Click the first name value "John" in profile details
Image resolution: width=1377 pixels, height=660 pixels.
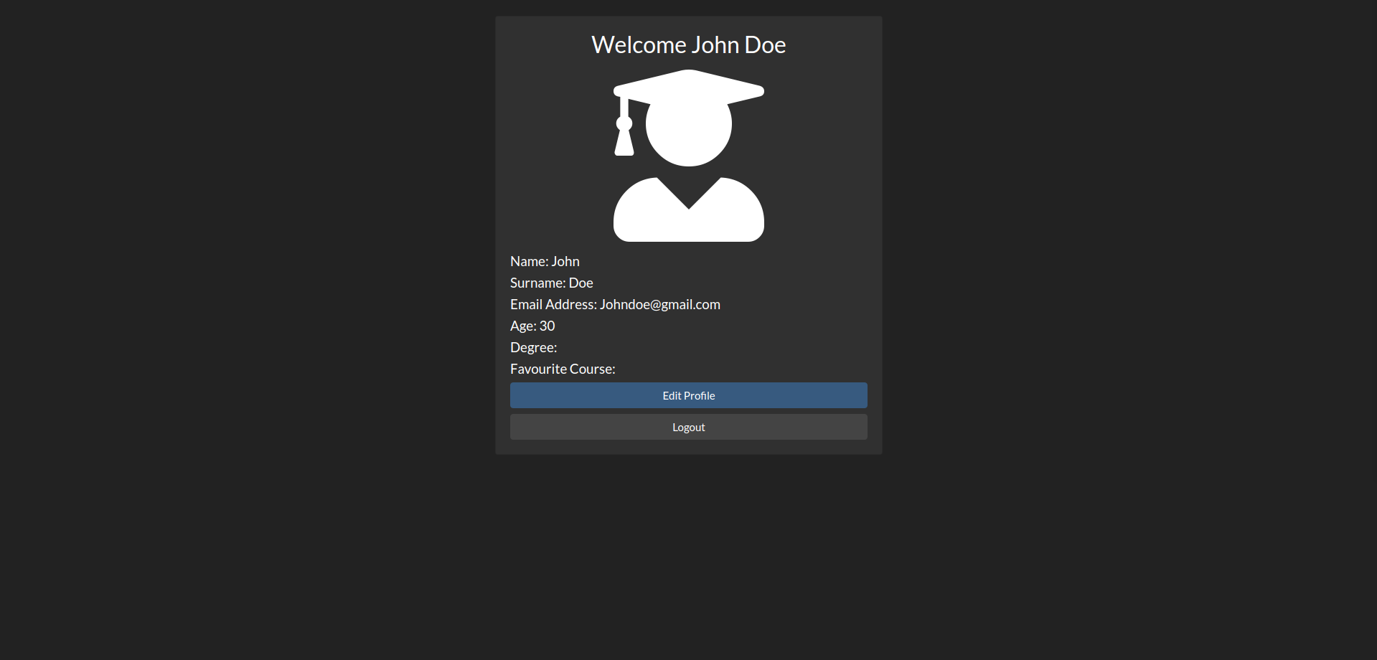[x=565, y=262]
